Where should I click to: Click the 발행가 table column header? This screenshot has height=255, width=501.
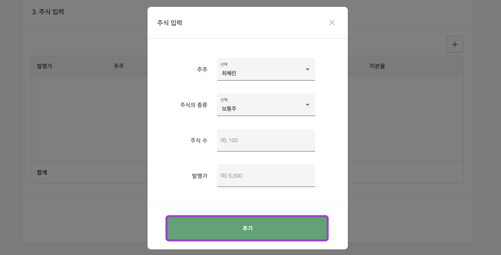pos(44,66)
